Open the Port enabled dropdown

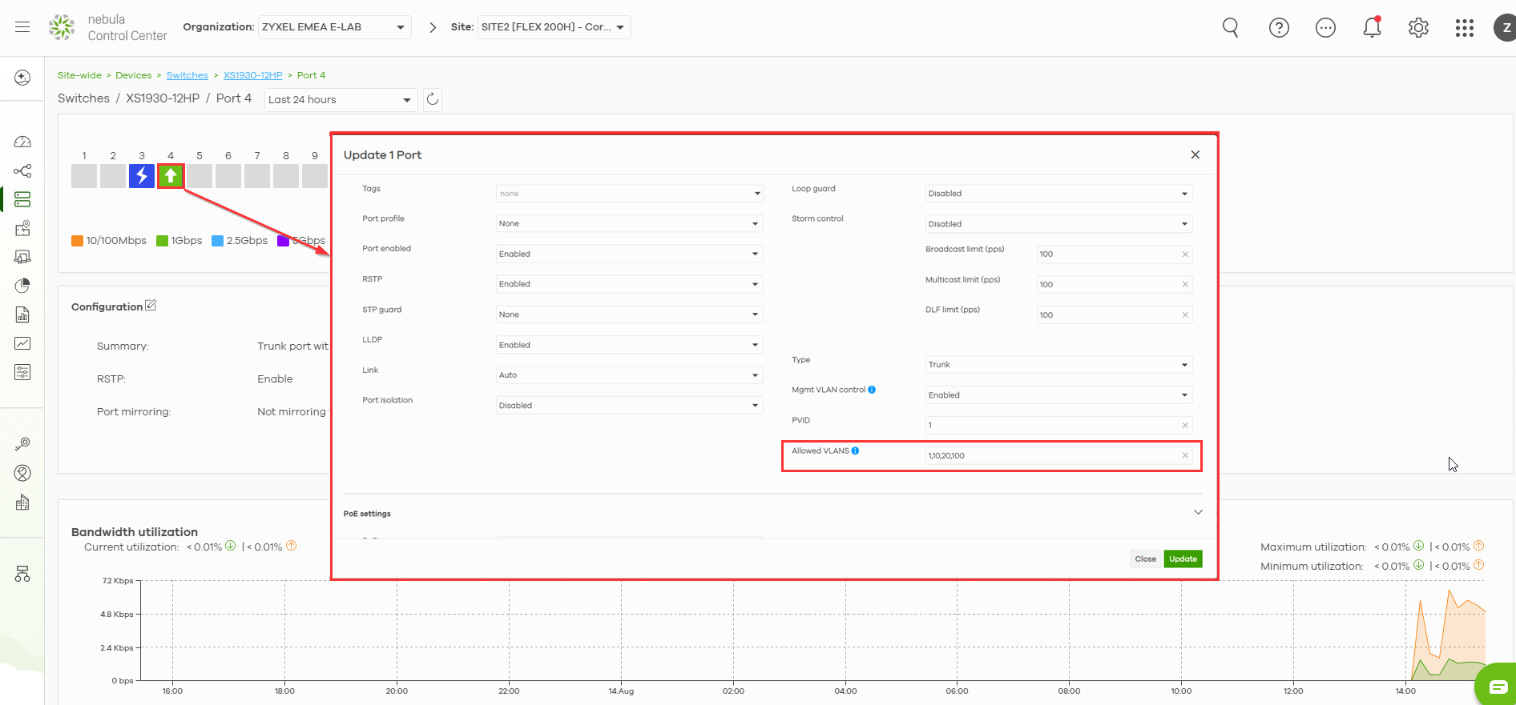coord(629,254)
